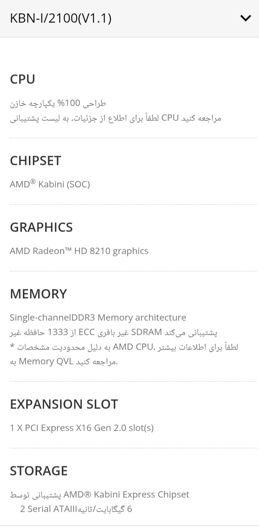
Task: Open the CPU support list reference line
Action: point(115,118)
